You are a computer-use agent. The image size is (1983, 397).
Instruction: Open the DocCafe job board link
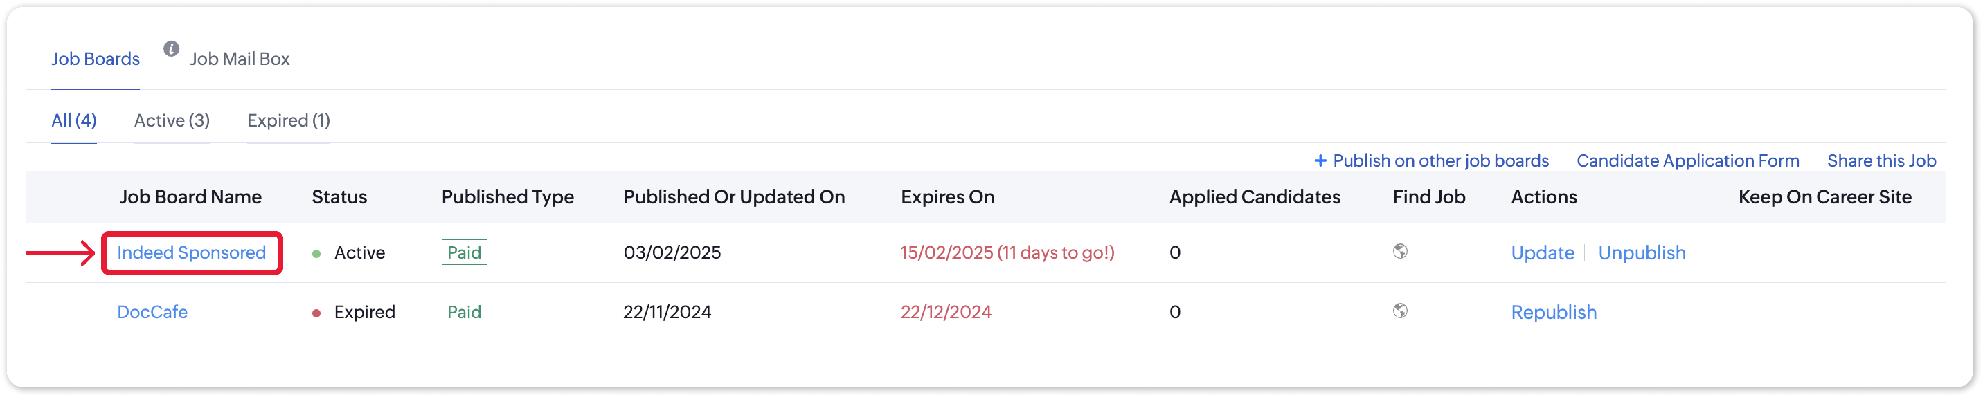click(152, 312)
